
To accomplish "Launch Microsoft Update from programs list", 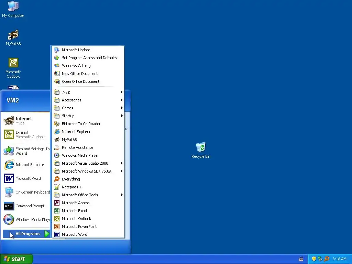I will pos(88,50).
